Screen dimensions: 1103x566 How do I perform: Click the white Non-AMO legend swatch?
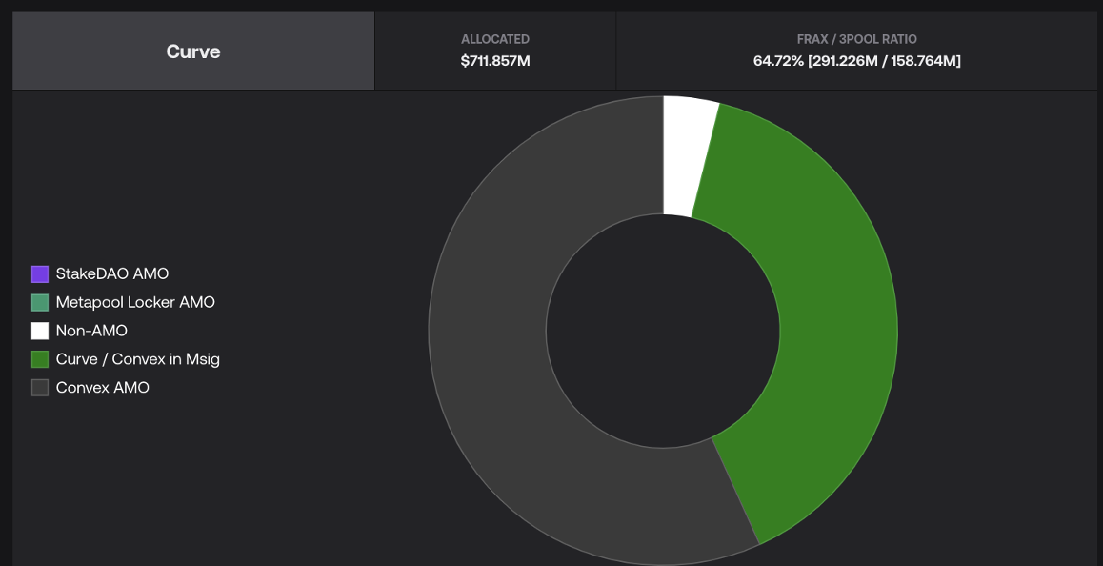pyautogui.click(x=40, y=332)
